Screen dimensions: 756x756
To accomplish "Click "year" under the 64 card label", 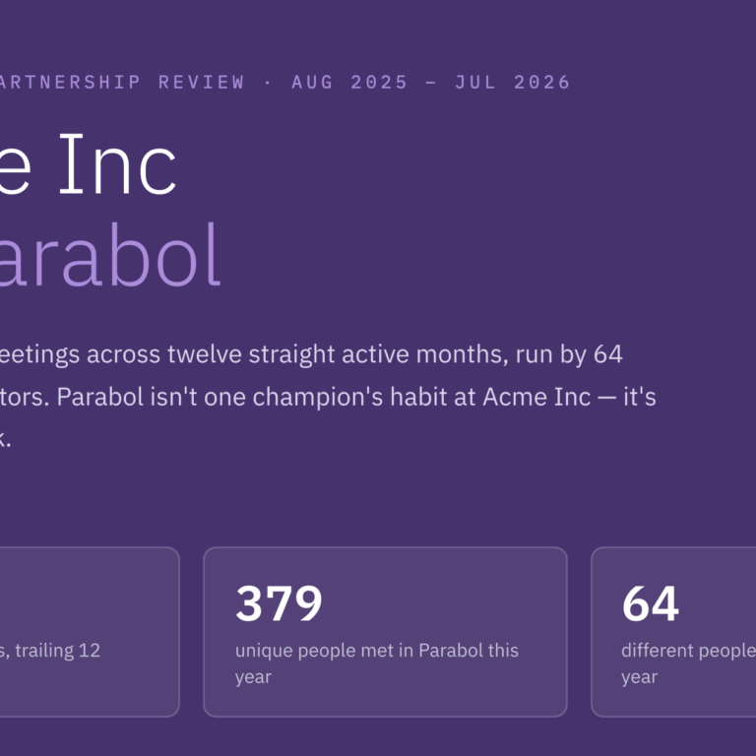I will point(639,677).
